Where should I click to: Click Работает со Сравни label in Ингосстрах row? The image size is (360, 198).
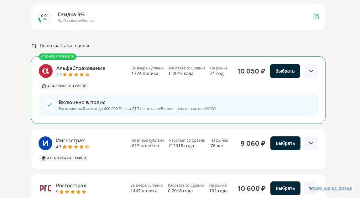[x=187, y=140]
